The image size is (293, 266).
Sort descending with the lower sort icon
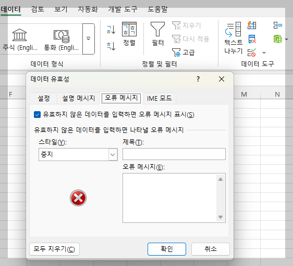click(x=111, y=46)
